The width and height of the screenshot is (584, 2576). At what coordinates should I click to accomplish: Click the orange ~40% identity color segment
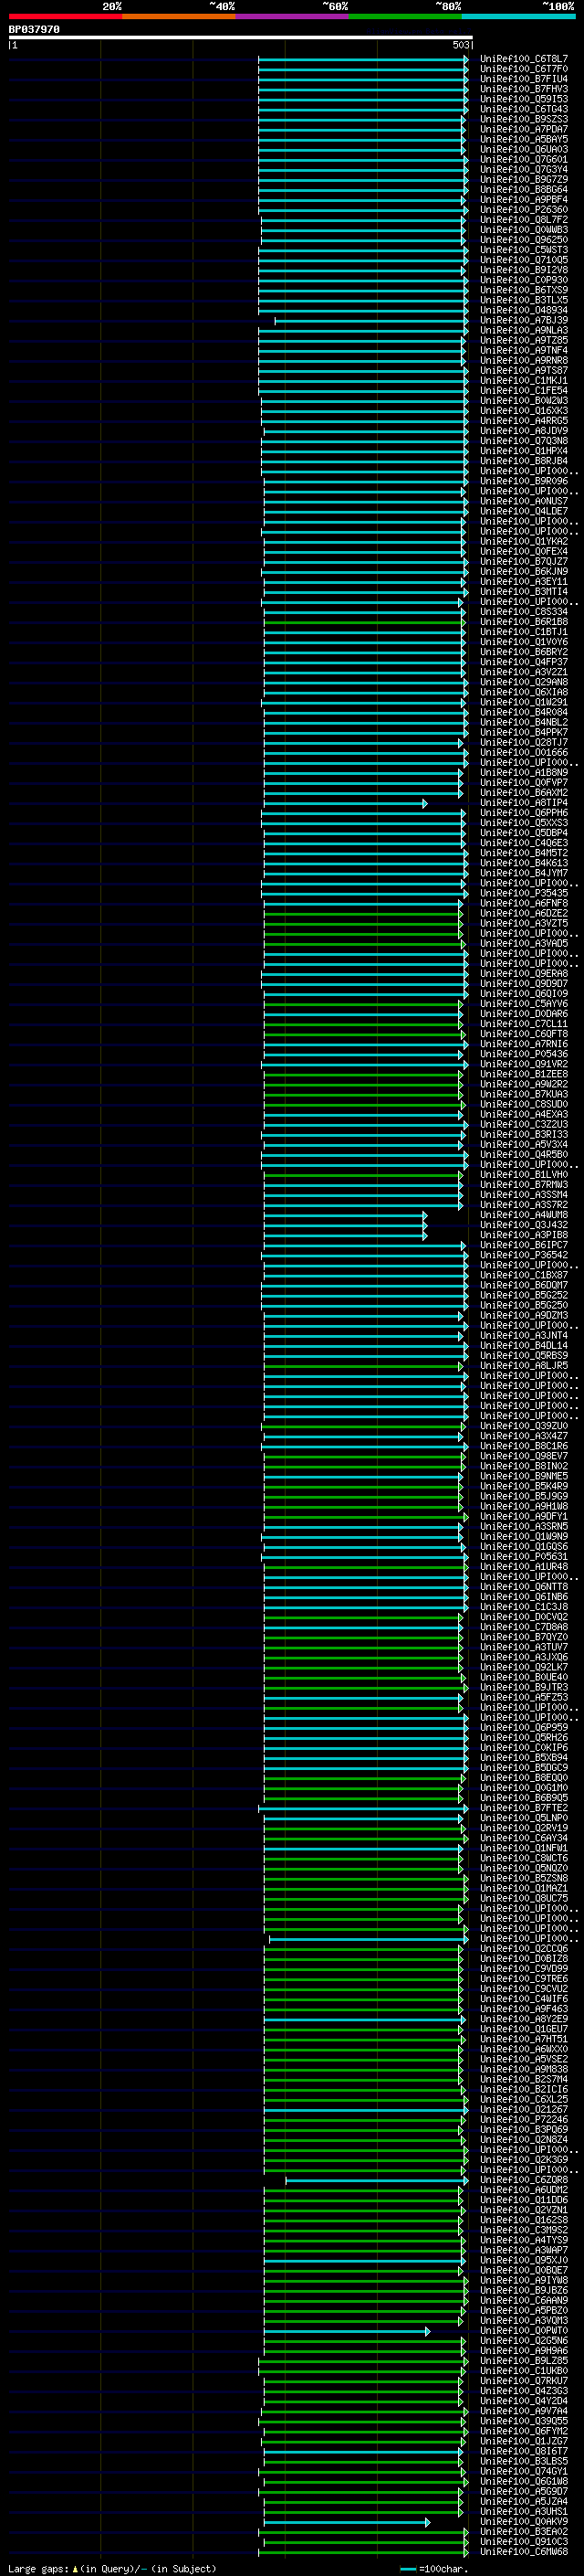click(x=179, y=17)
